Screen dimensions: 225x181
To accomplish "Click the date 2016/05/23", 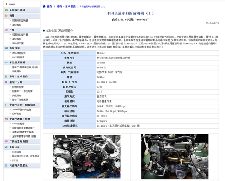I will (x=212, y=24).
